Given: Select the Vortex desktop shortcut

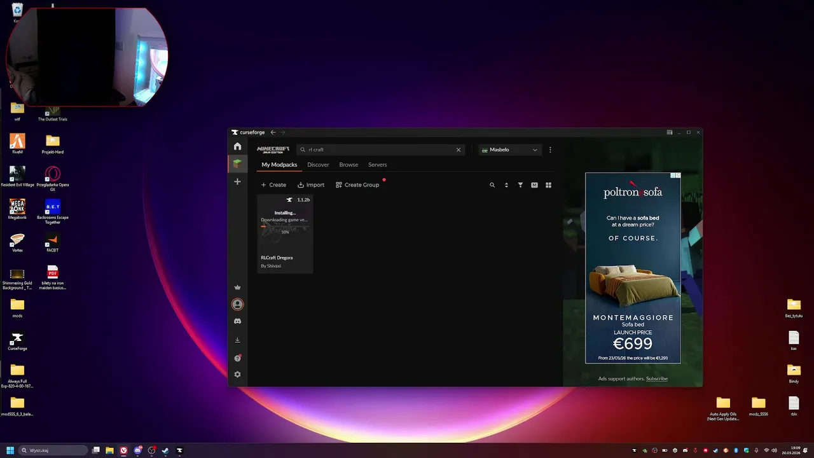Looking at the screenshot, I should point(17,242).
